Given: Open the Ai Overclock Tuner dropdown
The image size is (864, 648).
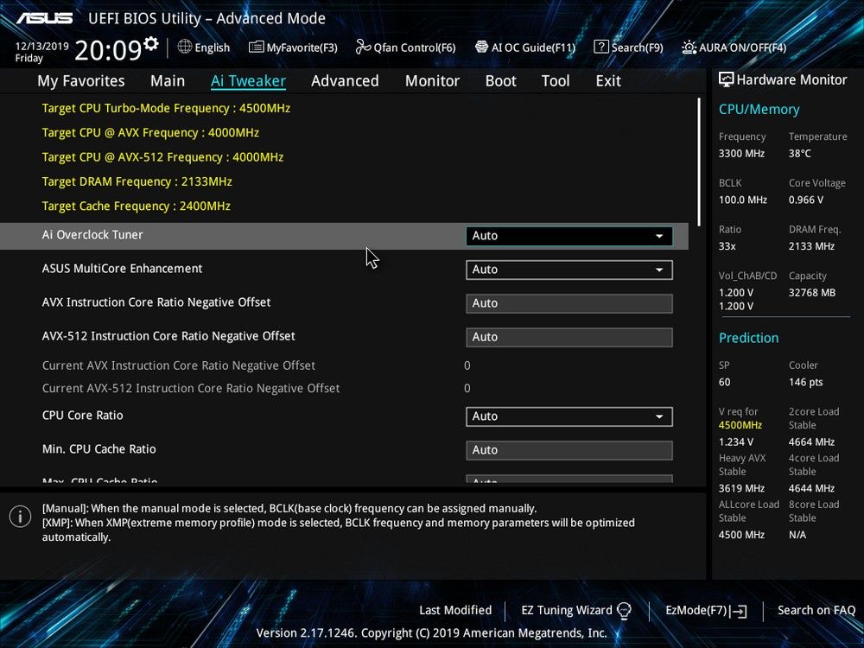Looking at the screenshot, I should (569, 236).
